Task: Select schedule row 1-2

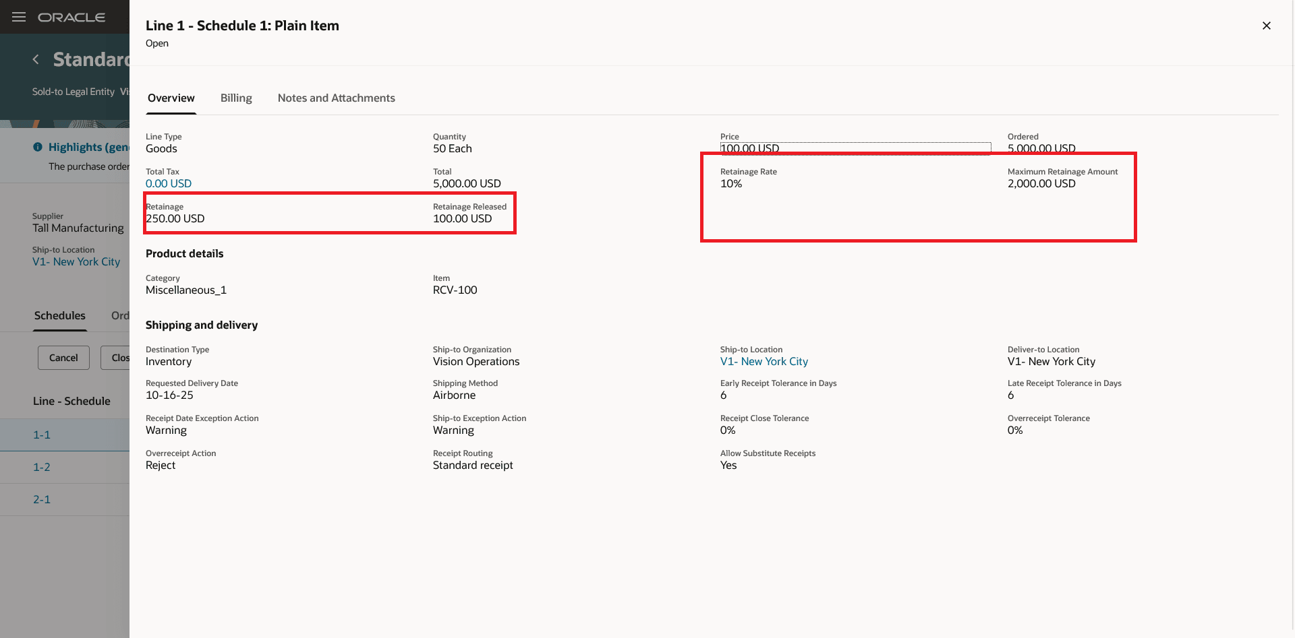Action: point(42,467)
